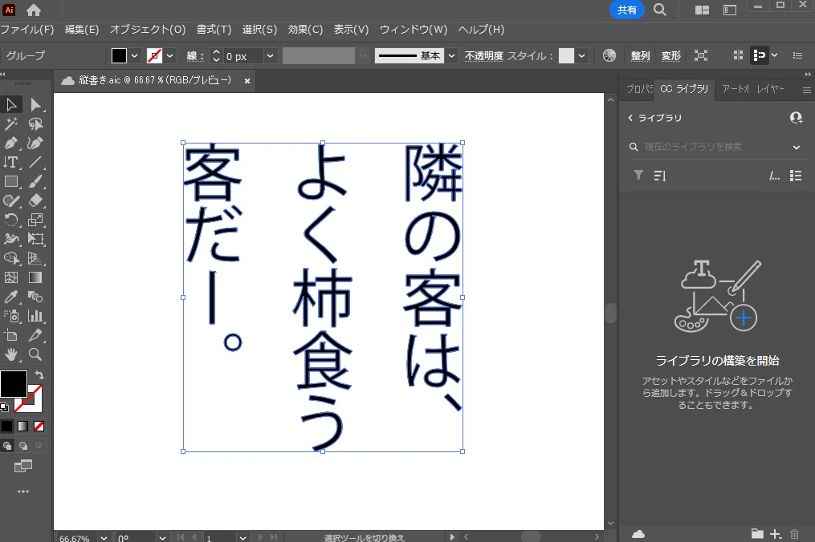Viewport: 815px width, 542px height.
Task: Select the Curvature tool
Action: tap(35, 143)
